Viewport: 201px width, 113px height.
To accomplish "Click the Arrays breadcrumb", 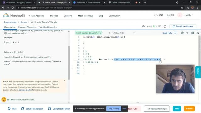I will point(24,22).
